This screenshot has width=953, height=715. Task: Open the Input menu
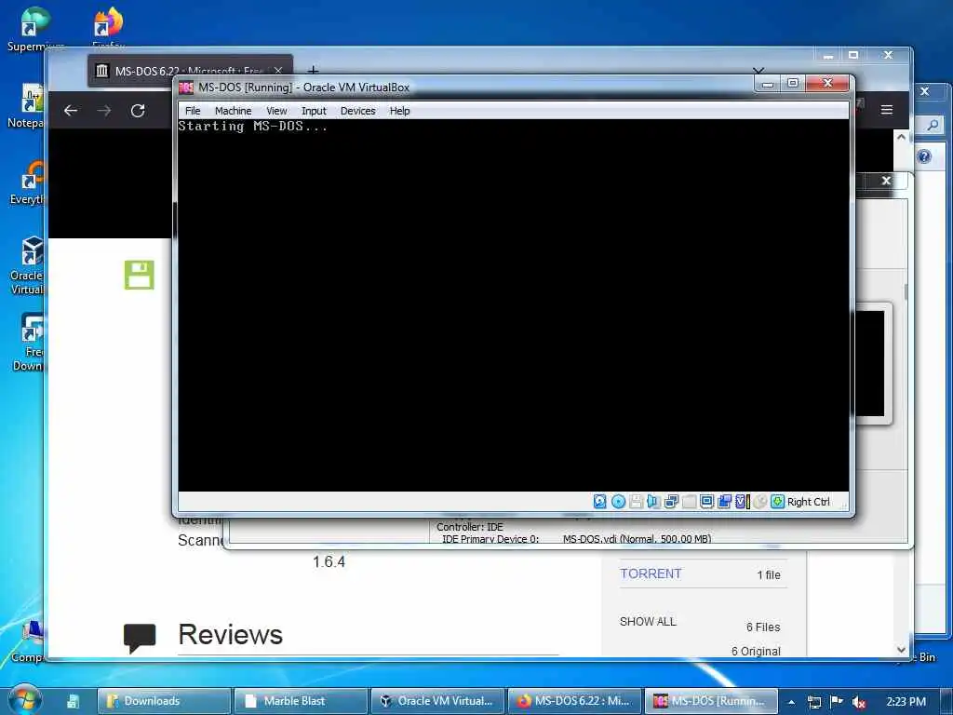314,111
